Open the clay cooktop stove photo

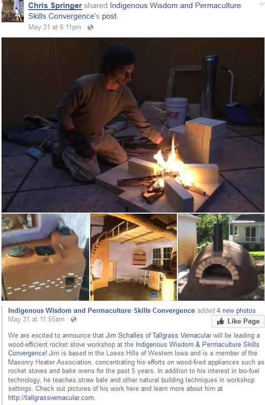[x=45, y=257]
